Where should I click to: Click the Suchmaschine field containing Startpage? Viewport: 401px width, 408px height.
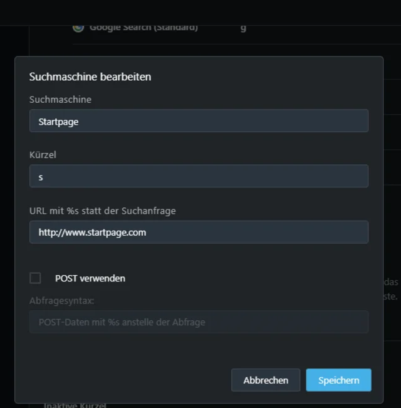(x=199, y=121)
